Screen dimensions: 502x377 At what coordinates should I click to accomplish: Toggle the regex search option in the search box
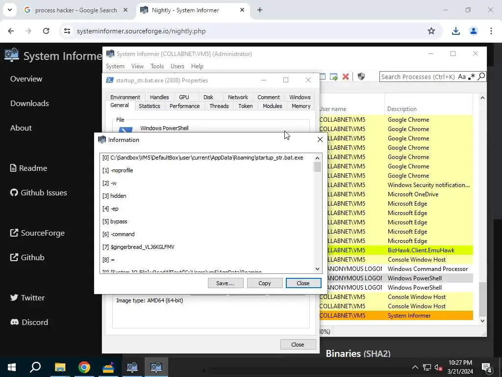[471, 77]
